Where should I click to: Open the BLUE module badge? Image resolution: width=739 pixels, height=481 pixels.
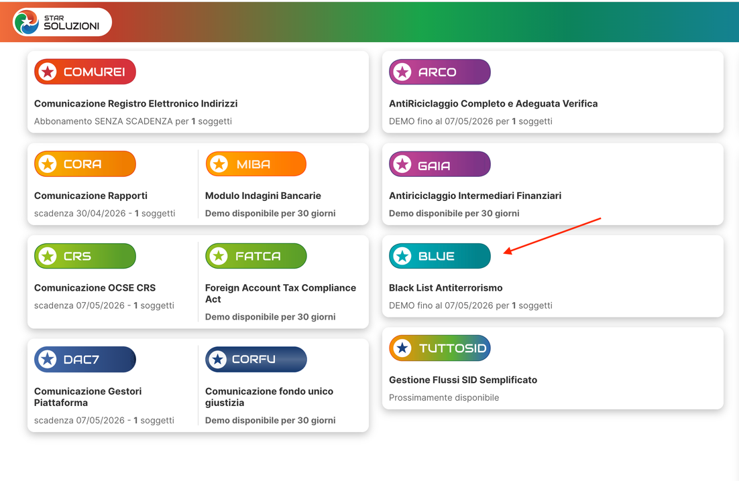(x=440, y=256)
